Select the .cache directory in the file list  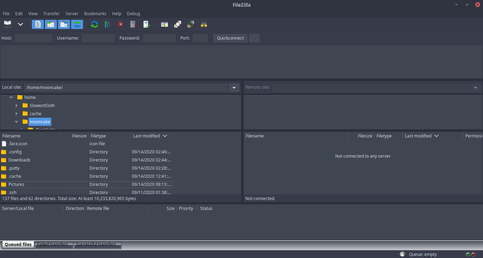click(x=87, y=176)
